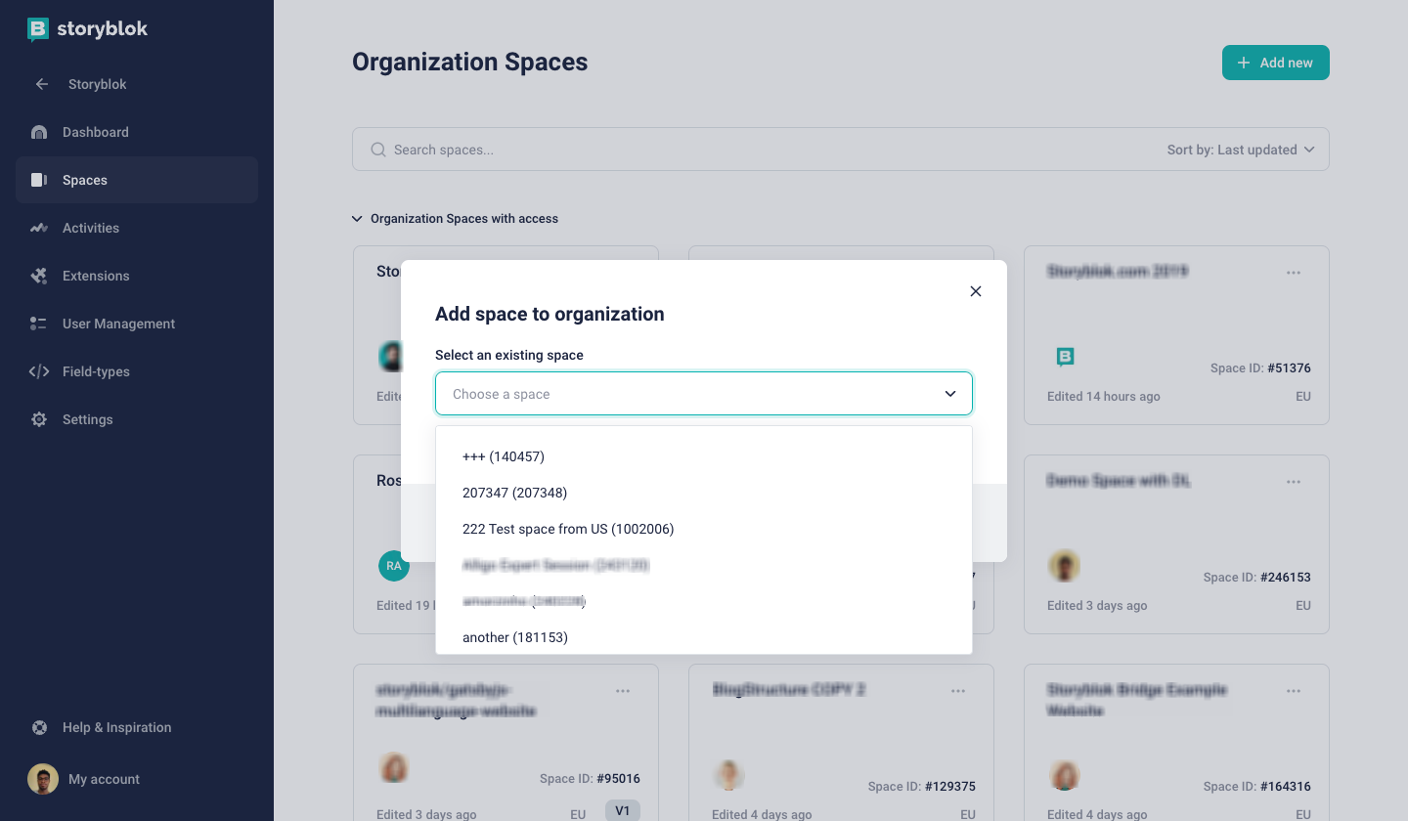Click the Storyblok icon on card #51376

1065,357
